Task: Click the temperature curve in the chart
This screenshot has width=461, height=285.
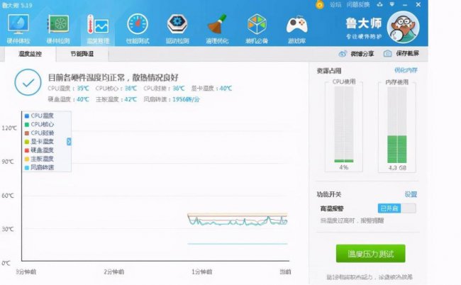Action: [x=238, y=220]
